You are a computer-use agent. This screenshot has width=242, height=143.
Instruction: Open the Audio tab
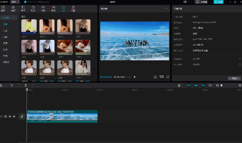coord(13,9)
